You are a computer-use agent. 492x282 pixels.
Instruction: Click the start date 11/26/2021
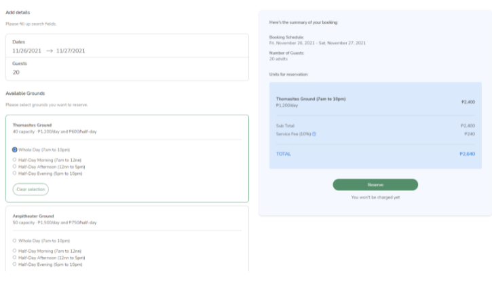(x=28, y=51)
